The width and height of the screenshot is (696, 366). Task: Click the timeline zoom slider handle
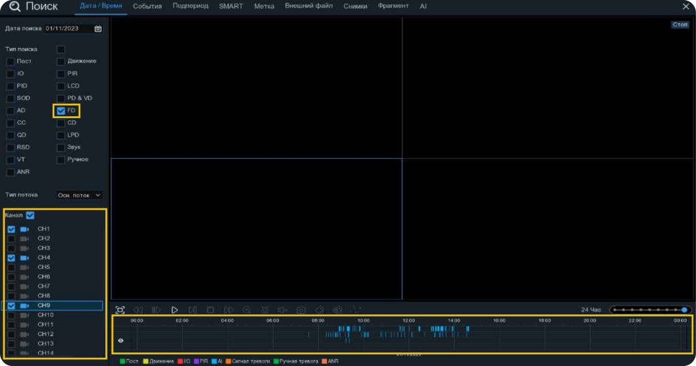click(684, 310)
